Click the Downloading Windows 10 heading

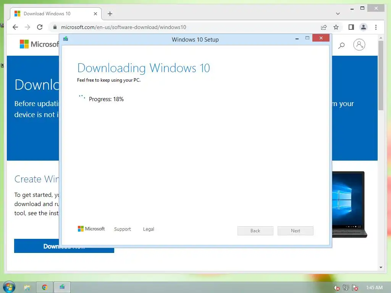(x=144, y=68)
